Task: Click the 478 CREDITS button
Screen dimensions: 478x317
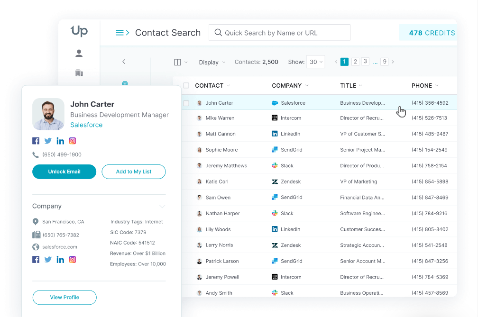Action: coord(428,33)
